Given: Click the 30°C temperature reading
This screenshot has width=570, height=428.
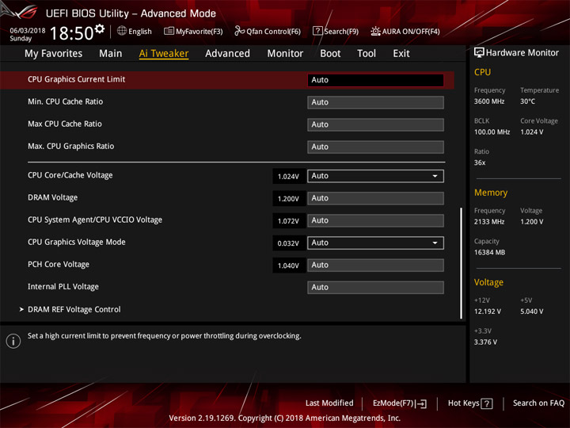Looking at the screenshot, I should click(x=527, y=101).
